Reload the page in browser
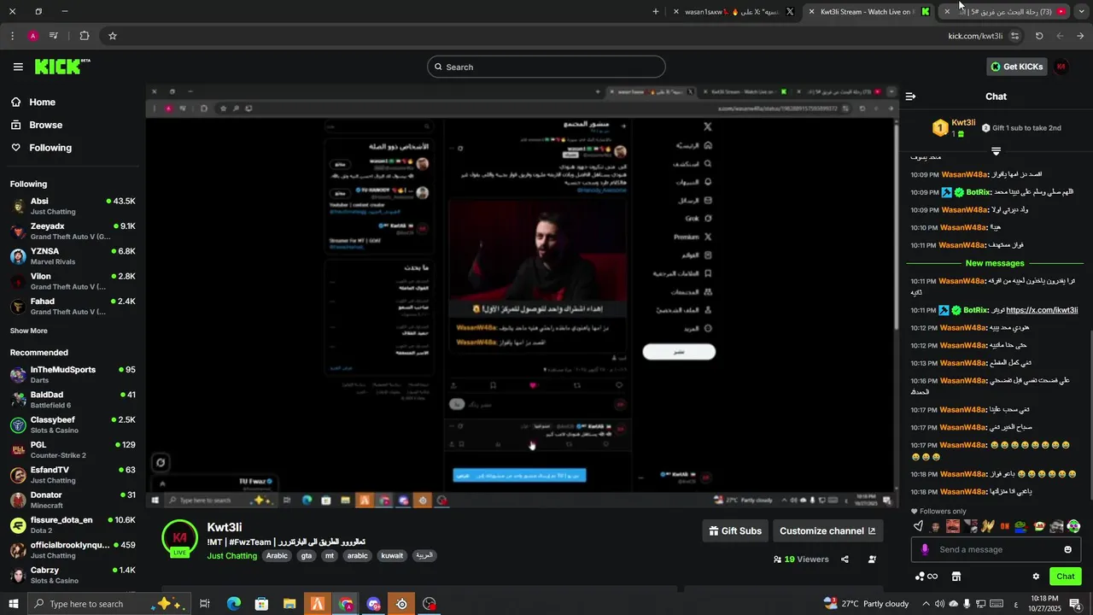This screenshot has height=615, width=1093. tap(1039, 36)
